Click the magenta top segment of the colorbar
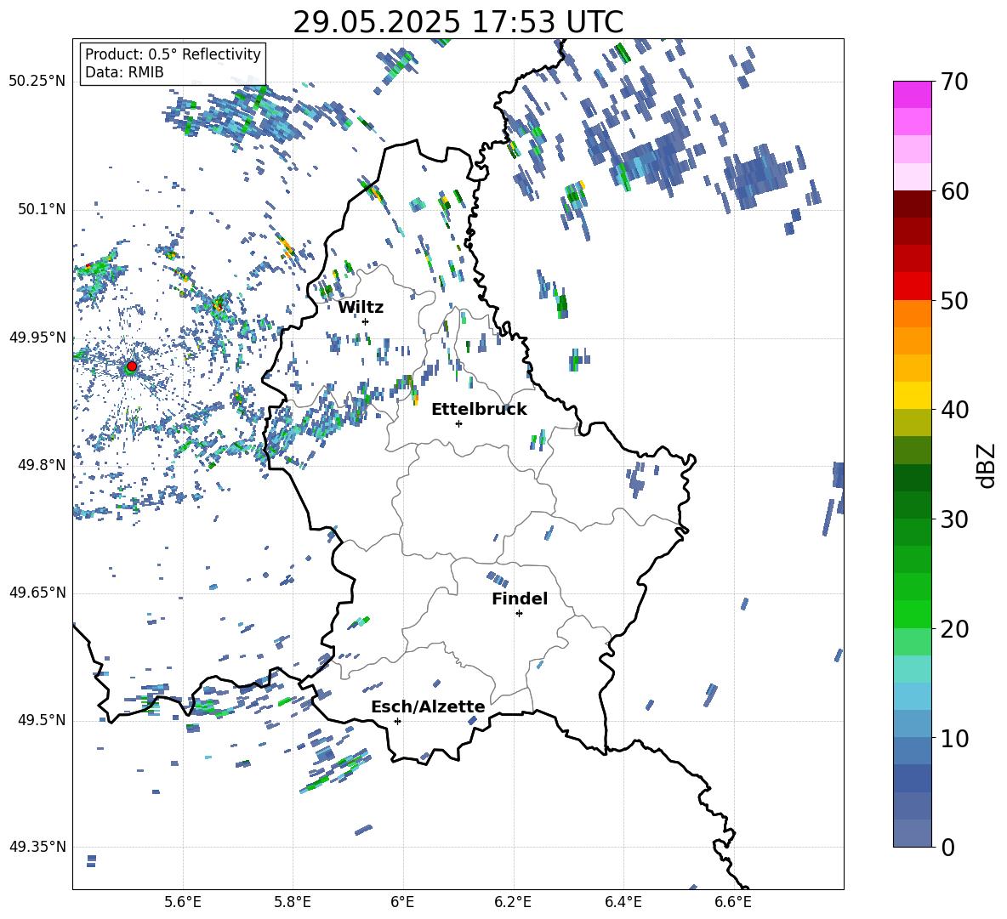Image resolution: width=1007 pixels, height=919 pixels. coord(912,95)
